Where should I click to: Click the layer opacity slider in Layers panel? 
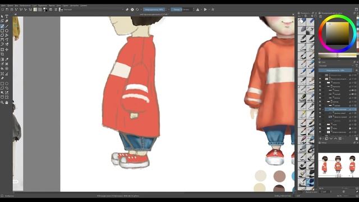tap(335, 70)
